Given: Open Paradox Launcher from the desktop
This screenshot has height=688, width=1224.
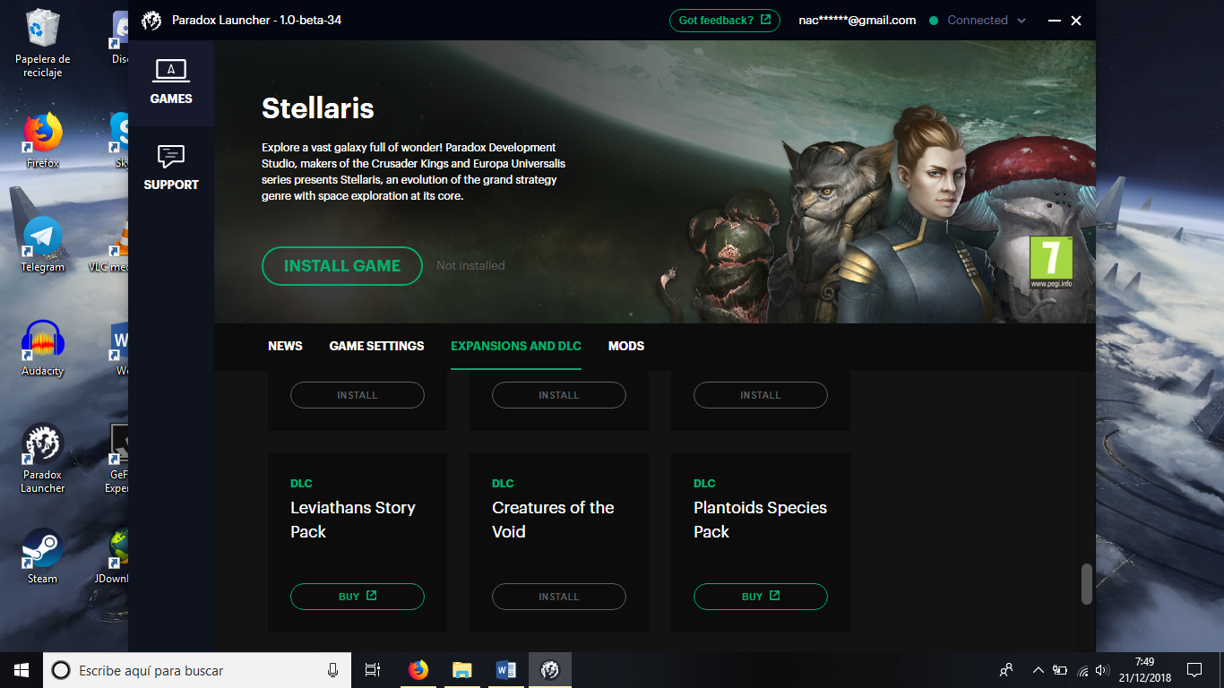Looking at the screenshot, I should [x=41, y=452].
